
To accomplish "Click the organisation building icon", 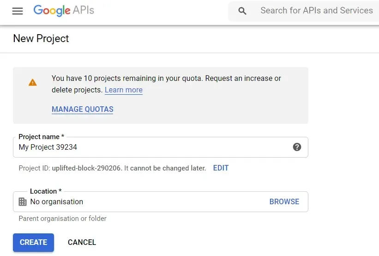I will tap(23, 201).
